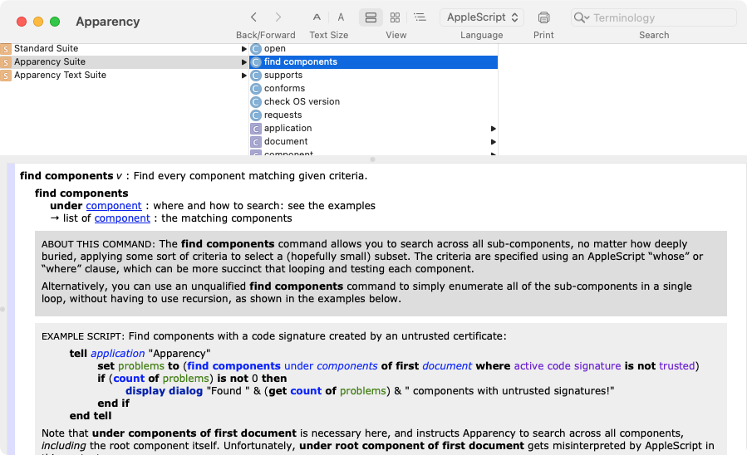747x455 pixels.
Task: Select the document class row
Action: (x=374, y=142)
